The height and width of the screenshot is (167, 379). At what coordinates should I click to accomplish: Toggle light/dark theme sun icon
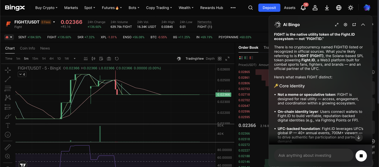[351, 8]
